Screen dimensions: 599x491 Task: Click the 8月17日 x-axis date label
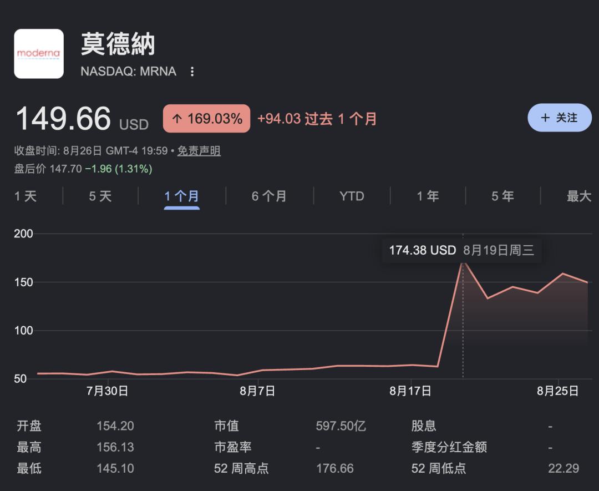[x=410, y=391]
